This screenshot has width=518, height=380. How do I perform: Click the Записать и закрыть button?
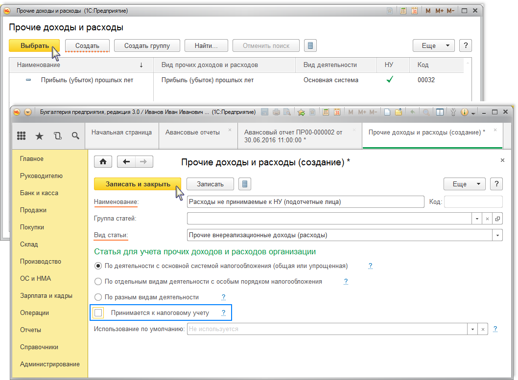[138, 184]
